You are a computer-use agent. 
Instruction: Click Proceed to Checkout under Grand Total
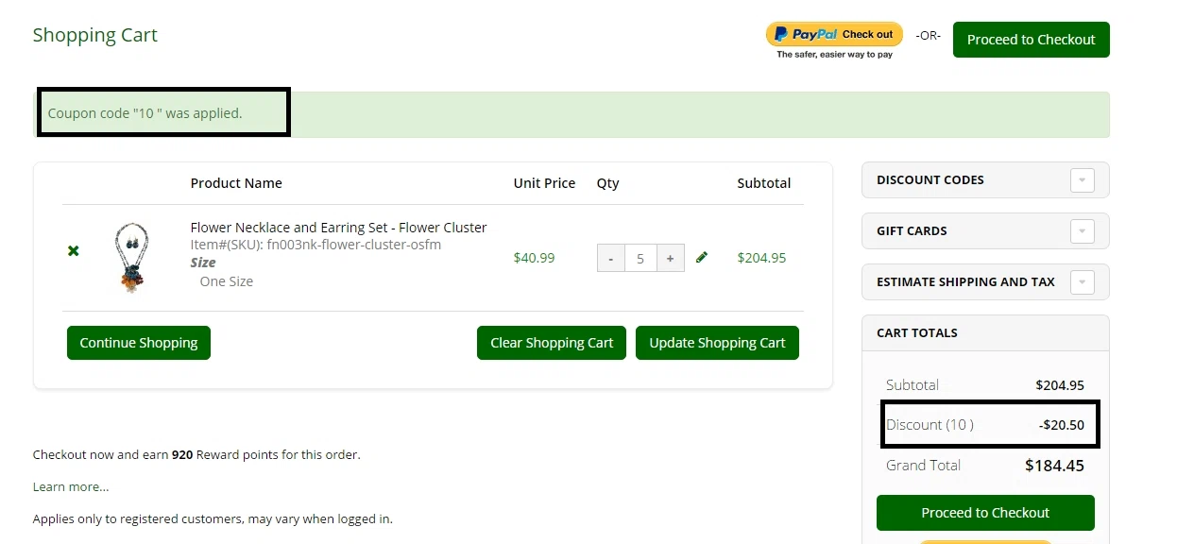point(985,513)
